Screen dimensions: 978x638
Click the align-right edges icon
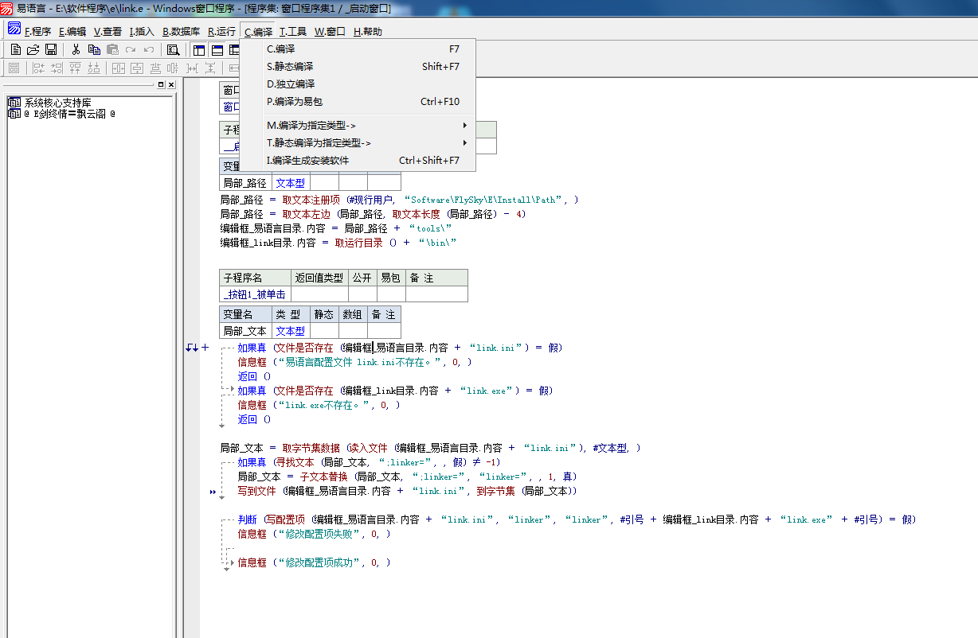pos(57,68)
